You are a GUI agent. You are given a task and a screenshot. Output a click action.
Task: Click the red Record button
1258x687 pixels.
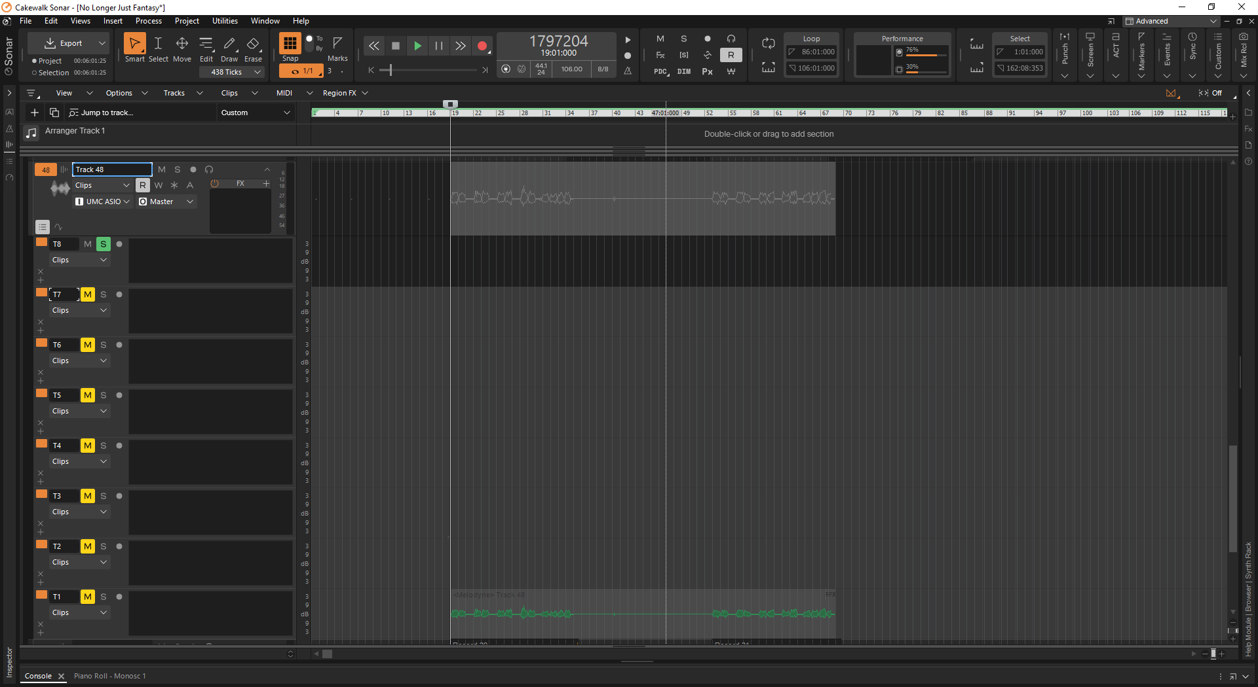click(x=482, y=46)
